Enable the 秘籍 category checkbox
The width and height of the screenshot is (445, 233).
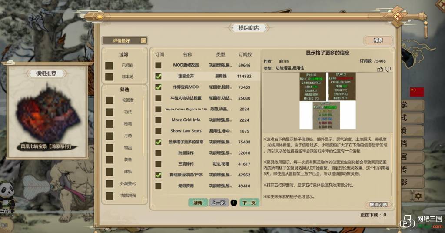pyautogui.click(x=110, y=124)
